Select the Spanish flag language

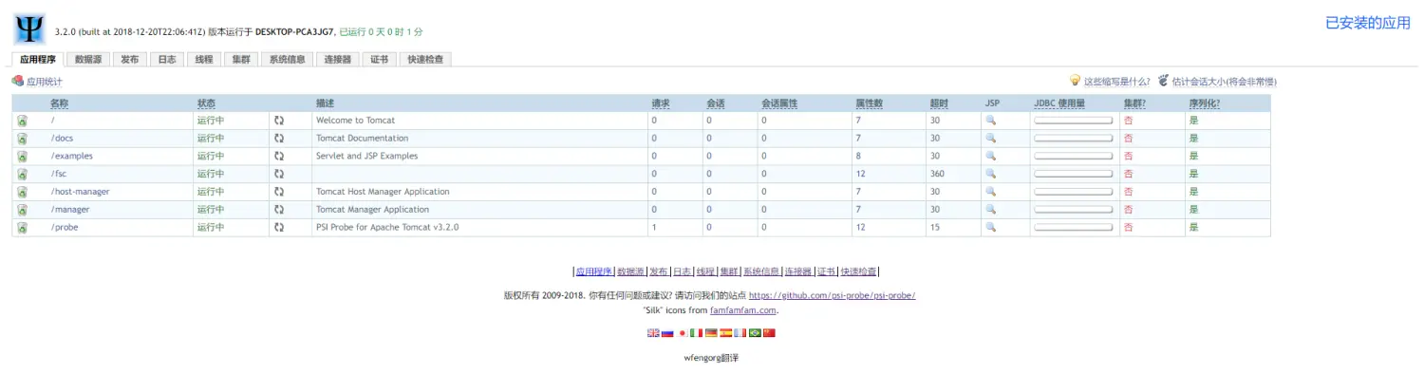pyautogui.click(x=726, y=333)
